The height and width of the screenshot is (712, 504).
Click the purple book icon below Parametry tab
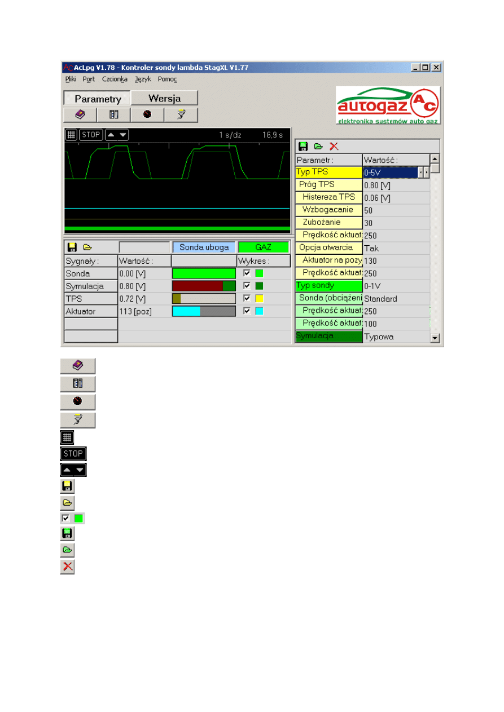80,114
